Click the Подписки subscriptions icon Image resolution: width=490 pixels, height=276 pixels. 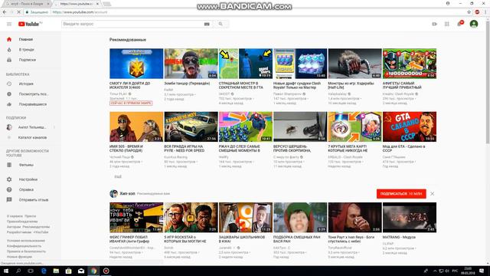(9, 60)
